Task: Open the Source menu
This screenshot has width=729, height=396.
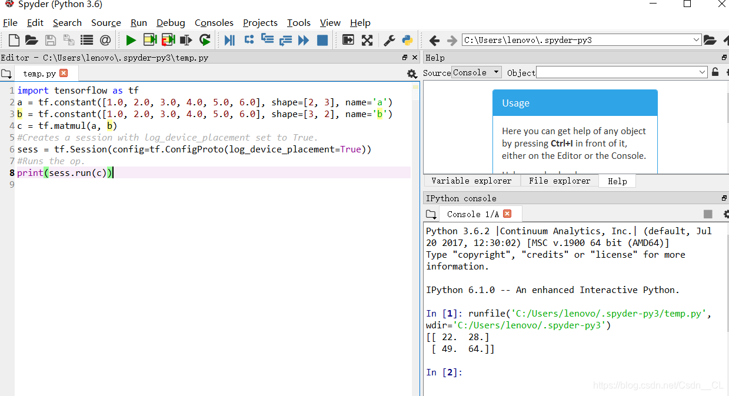Action: point(106,23)
